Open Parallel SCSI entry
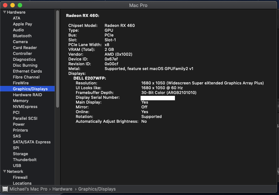279x195 pixels. (x=25, y=118)
